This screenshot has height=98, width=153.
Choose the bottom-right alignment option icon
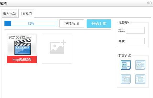tap(140, 79)
